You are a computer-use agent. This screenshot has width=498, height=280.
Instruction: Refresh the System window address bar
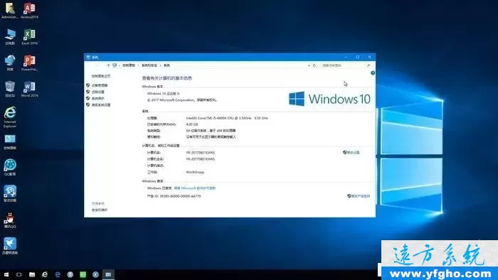point(314,65)
